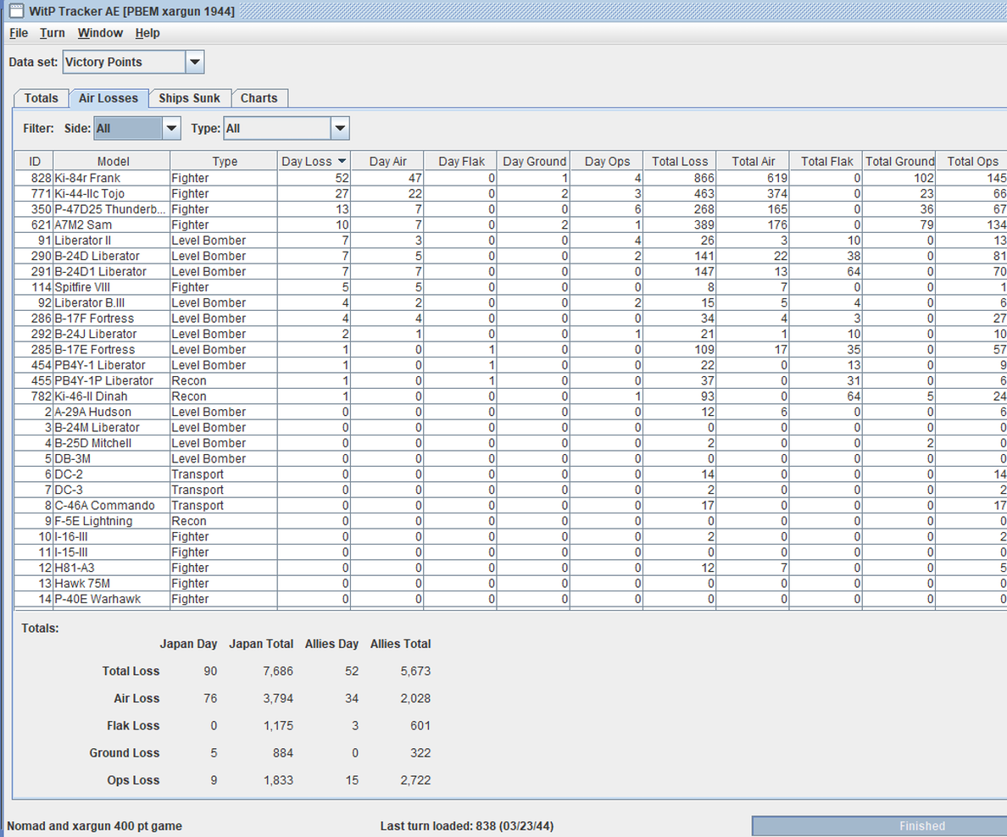The image size is (1007, 837).
Task: Sort by the Model column header
Action: [113, 161]
